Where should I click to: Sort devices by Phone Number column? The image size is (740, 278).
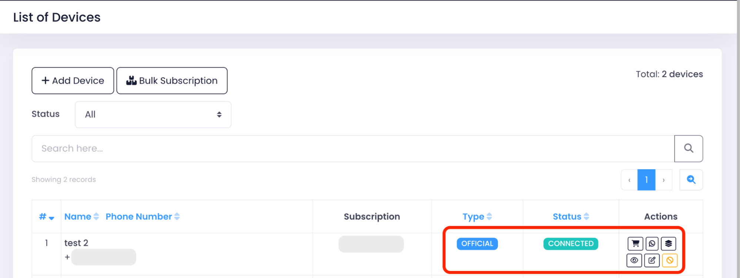click(143, 217)
